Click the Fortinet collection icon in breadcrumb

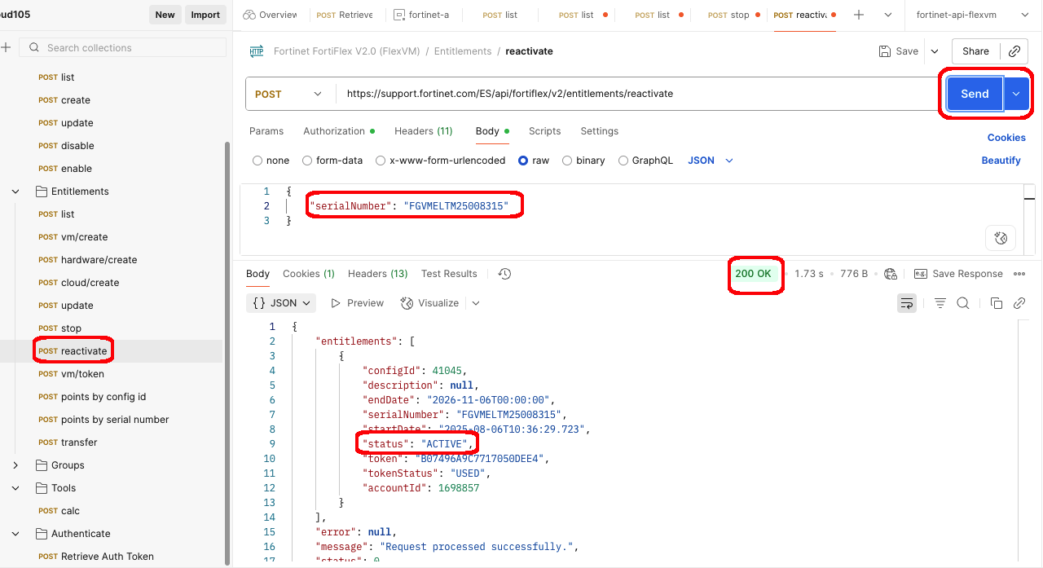click(x=257, y=51)
